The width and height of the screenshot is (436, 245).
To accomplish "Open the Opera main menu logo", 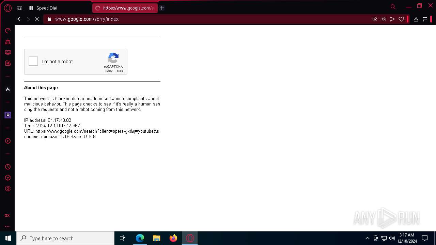I will pos(8,8).
